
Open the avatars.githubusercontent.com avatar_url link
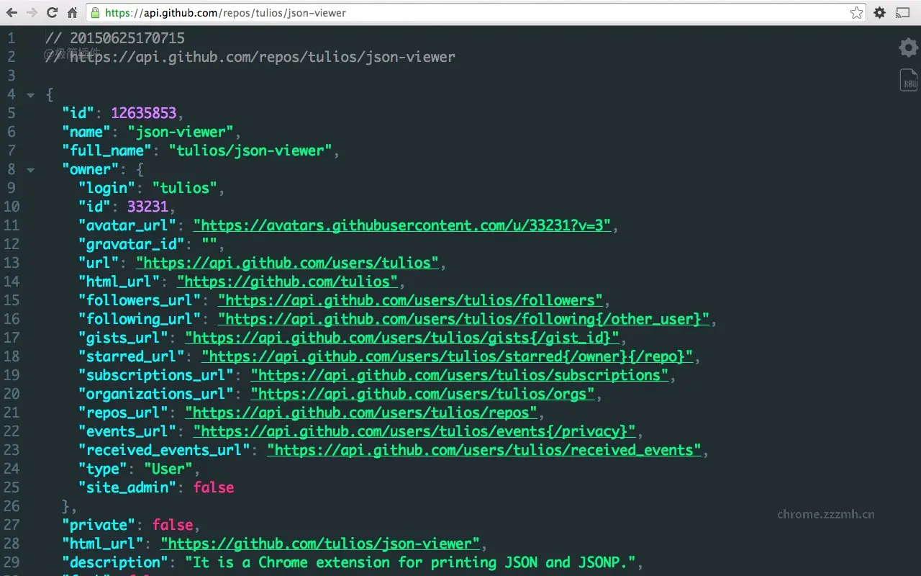(x=403, y=225)
